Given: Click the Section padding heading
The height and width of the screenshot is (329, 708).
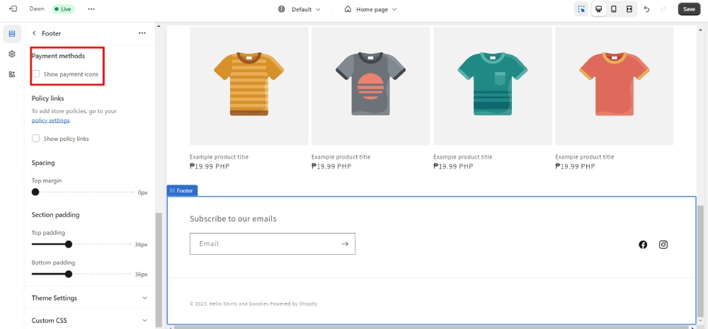Looking at the screenshot, I should pyautogui.click(x=55, y=215).
